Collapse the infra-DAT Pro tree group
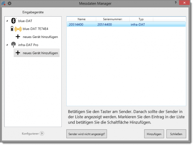This screenshot has width=194, height=146. tap(7, 45)
